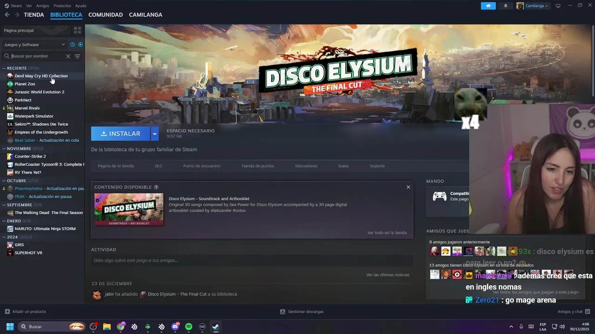595x334 pixels.
Task: Go to the COMUNIDAD section
Action: coord(106,15)
